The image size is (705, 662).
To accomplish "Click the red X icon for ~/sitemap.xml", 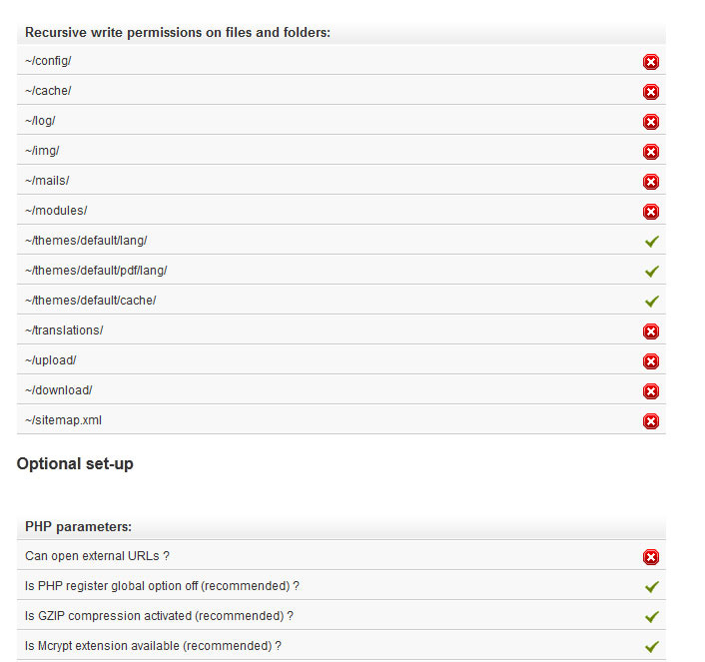I will tap(651, 421).
